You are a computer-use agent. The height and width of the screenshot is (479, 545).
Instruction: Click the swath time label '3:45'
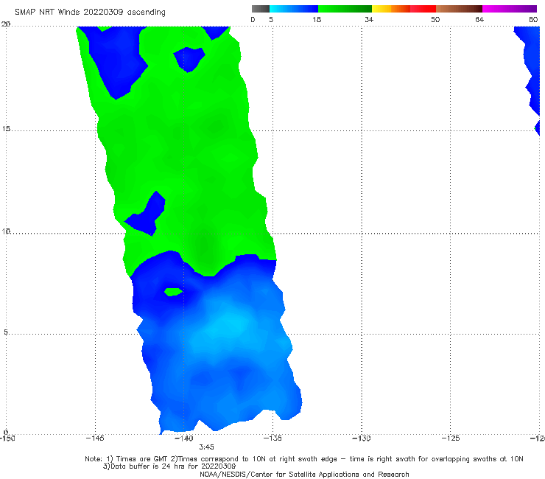(206, 447)
